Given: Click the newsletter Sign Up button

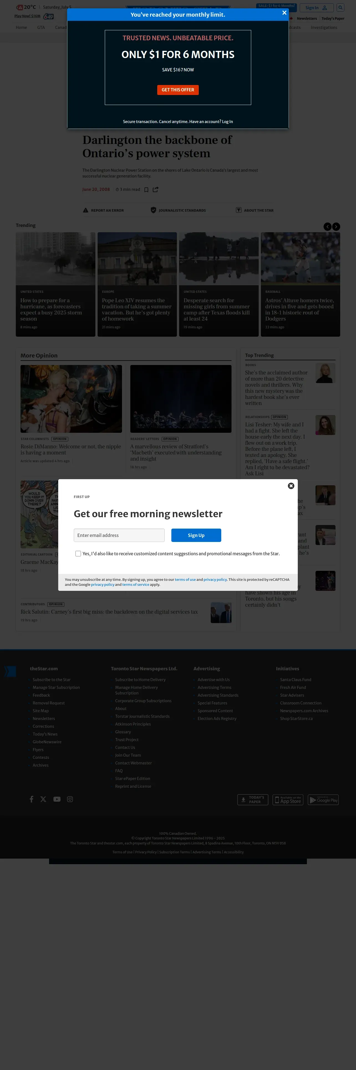Looking at the screenshot, I should click(196, 535).
